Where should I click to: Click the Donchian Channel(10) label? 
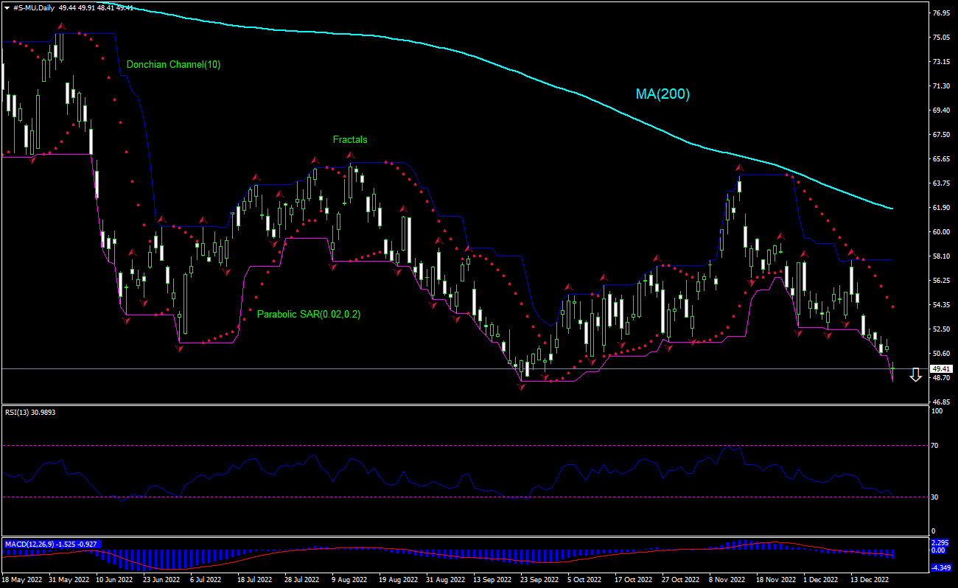pos(173,65)
